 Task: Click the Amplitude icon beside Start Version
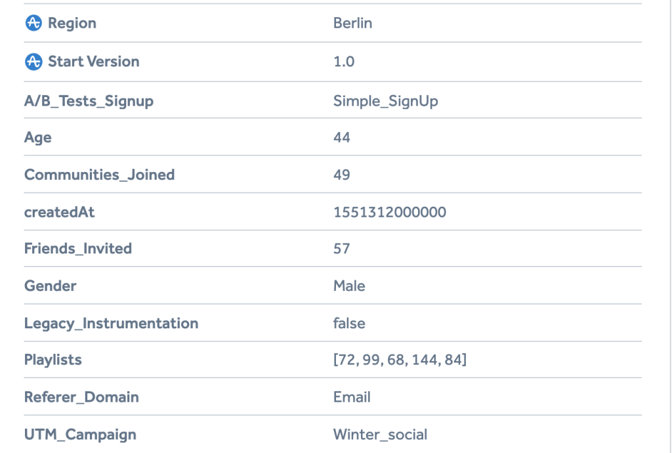click(x=33, y=62)
